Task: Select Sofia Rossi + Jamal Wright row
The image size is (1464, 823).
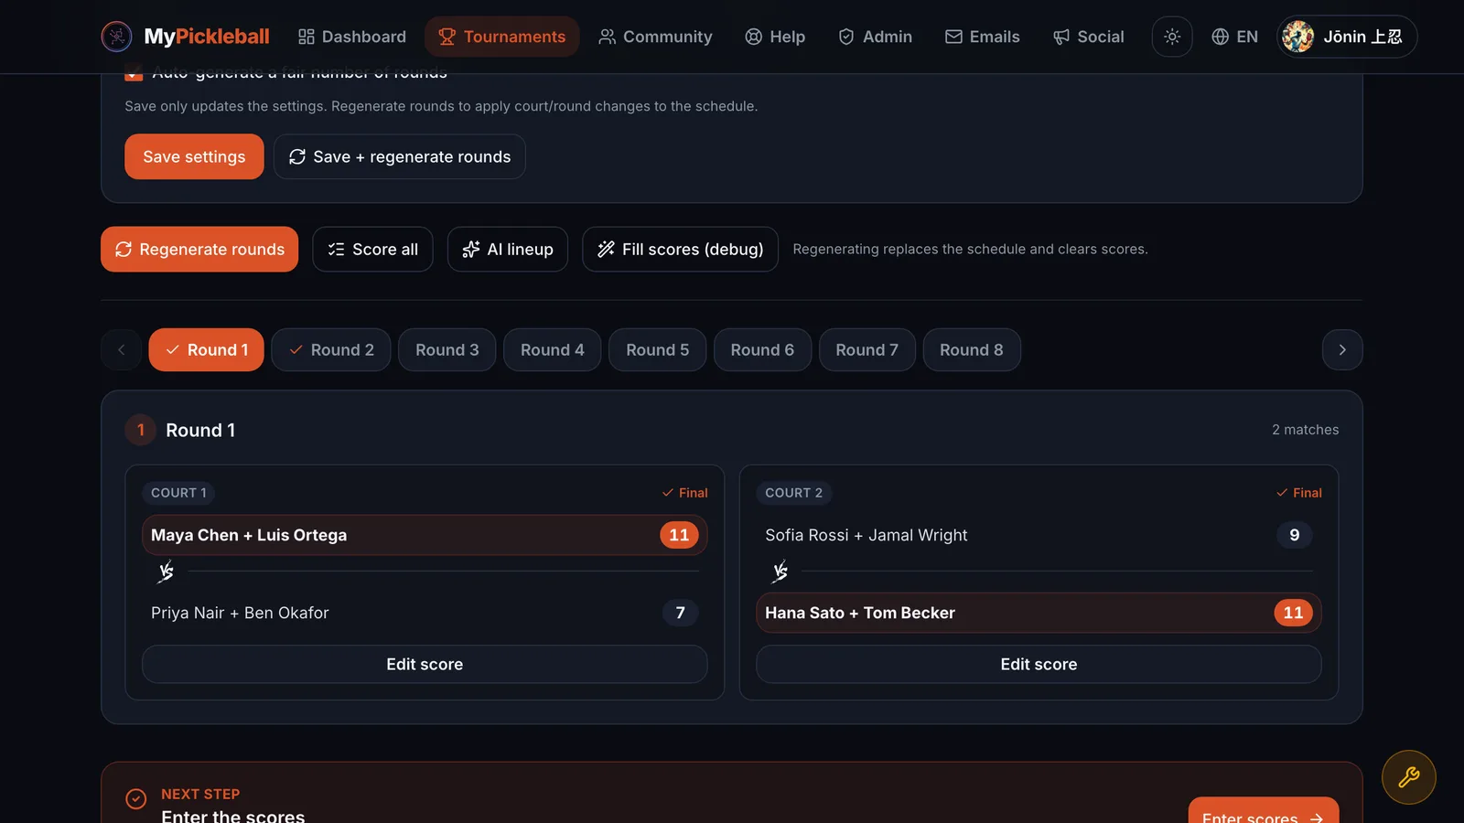Action: coord(1039,535)
